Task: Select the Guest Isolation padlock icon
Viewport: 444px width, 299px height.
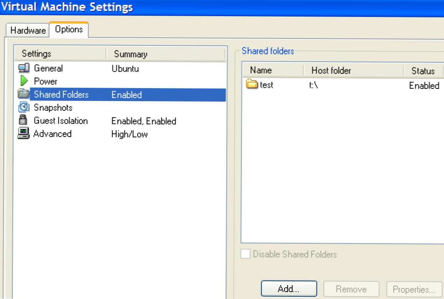Action: (23, 120)
